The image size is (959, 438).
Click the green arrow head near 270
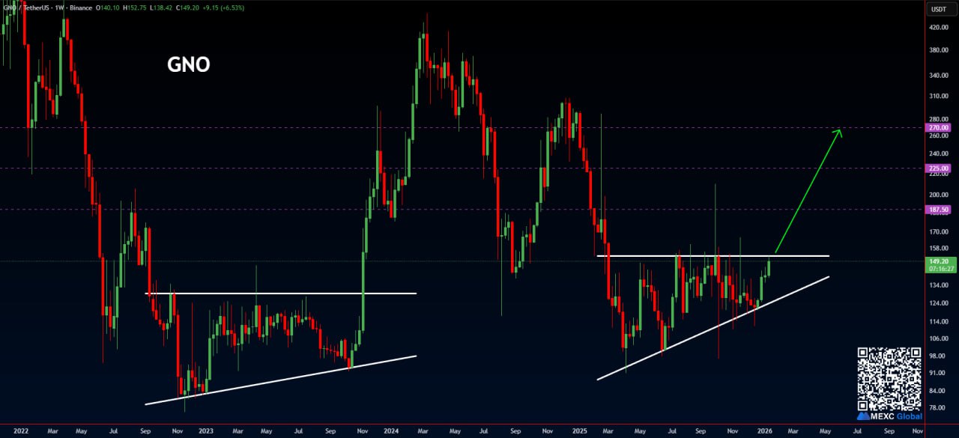pos(838,133)
